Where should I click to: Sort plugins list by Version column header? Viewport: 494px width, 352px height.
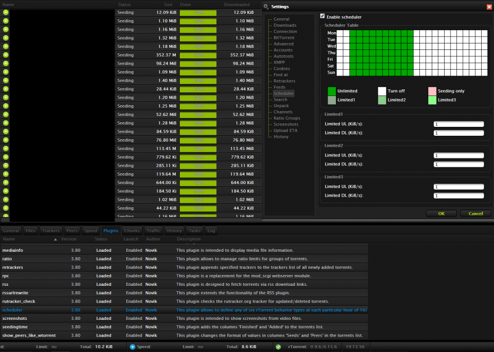click(69, 239)
